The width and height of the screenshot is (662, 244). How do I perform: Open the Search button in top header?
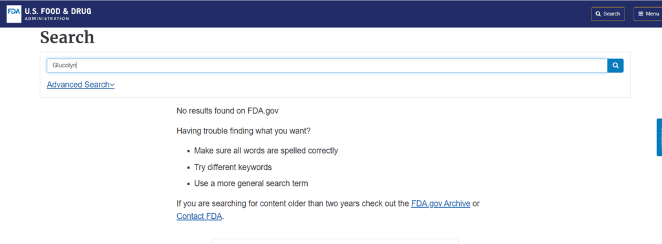click(x=608, y=14)
